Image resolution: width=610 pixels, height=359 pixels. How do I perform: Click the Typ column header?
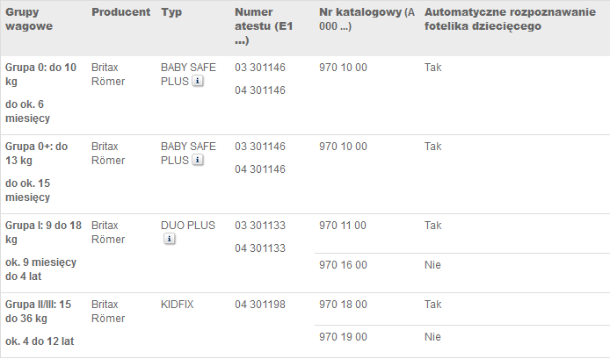[171, 12]
